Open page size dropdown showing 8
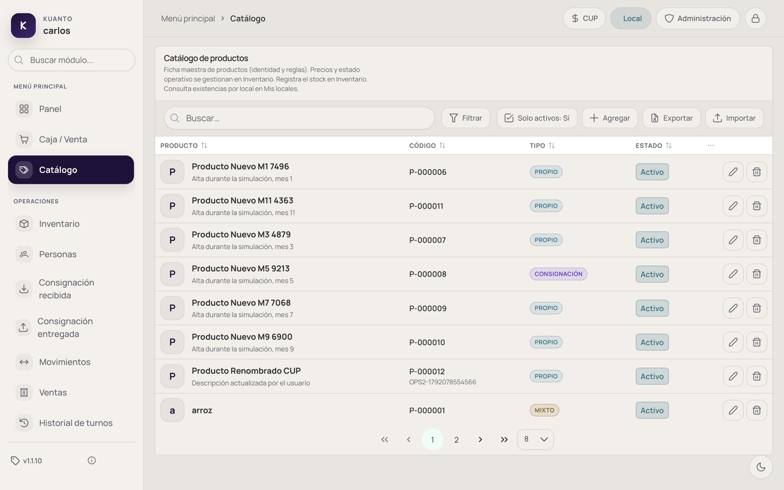Viewport: 784px width, 490px height. point(536,440)
